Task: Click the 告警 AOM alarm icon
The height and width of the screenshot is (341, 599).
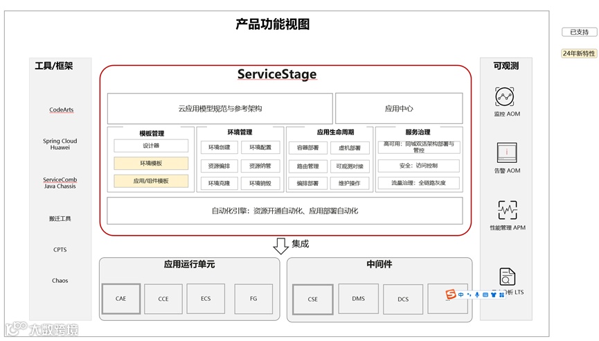Action: (507, 153)
